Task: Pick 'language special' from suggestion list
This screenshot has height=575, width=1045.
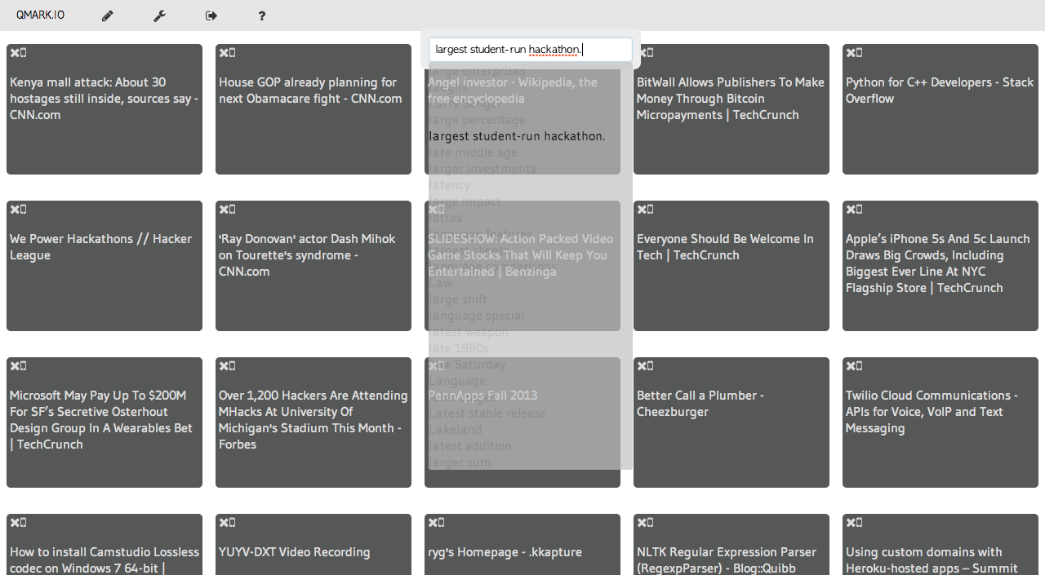Action: (x=477, y=316)
